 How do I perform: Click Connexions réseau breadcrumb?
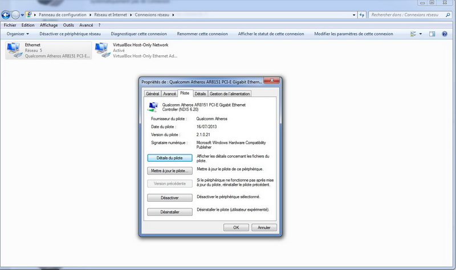click(x=152, y=15)
